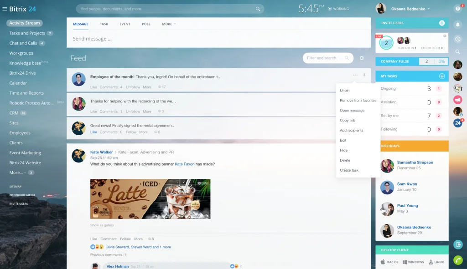Click the pin icon on first post

pos(364,75)
